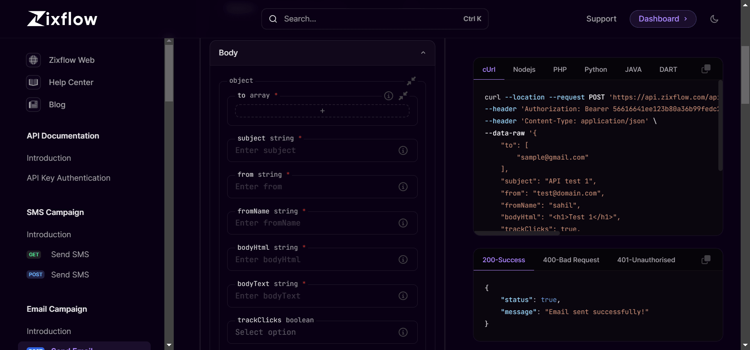Image resolution: width=750 pixels, height=350 pixels.
Task: Click info icon in subject field
Action: point(403,151)
